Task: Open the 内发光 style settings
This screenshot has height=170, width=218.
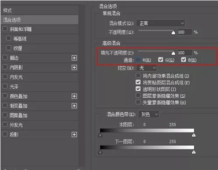Action: click(x=16, y=77)
